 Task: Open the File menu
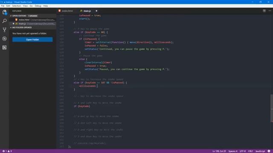3,6
